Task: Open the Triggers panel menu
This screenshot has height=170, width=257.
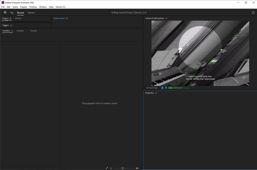Action: (x=11, y=25)
